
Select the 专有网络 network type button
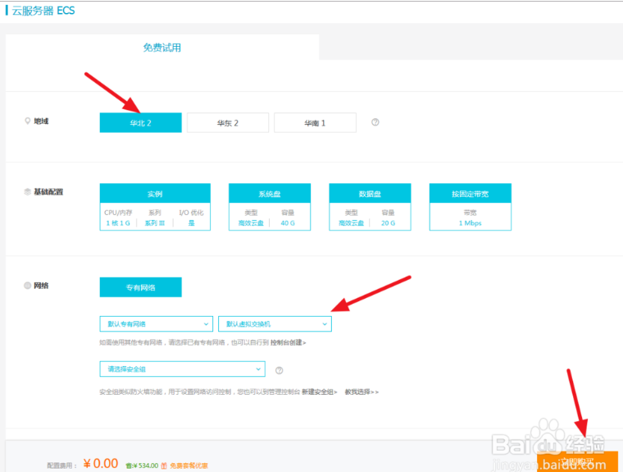tap(141, 287)
